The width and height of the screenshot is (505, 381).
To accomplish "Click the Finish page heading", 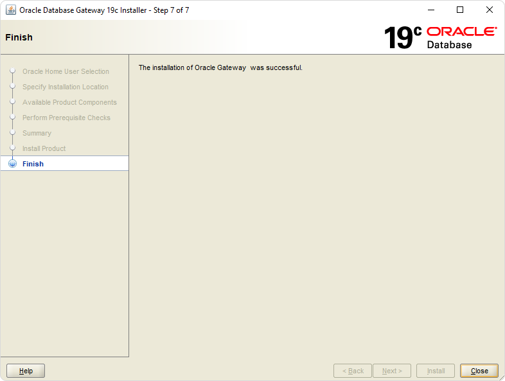I will [x=19, y=37].
